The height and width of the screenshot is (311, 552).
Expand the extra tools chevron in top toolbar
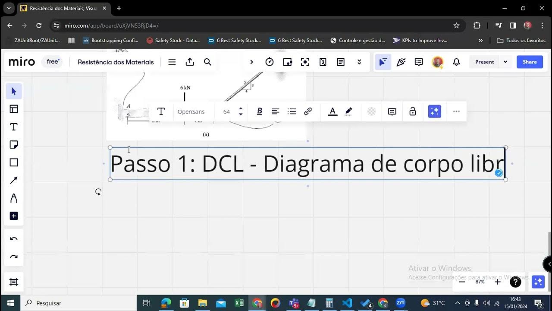(x=359, y=62)
